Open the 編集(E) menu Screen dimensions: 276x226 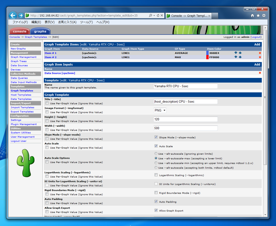(36, 22)
